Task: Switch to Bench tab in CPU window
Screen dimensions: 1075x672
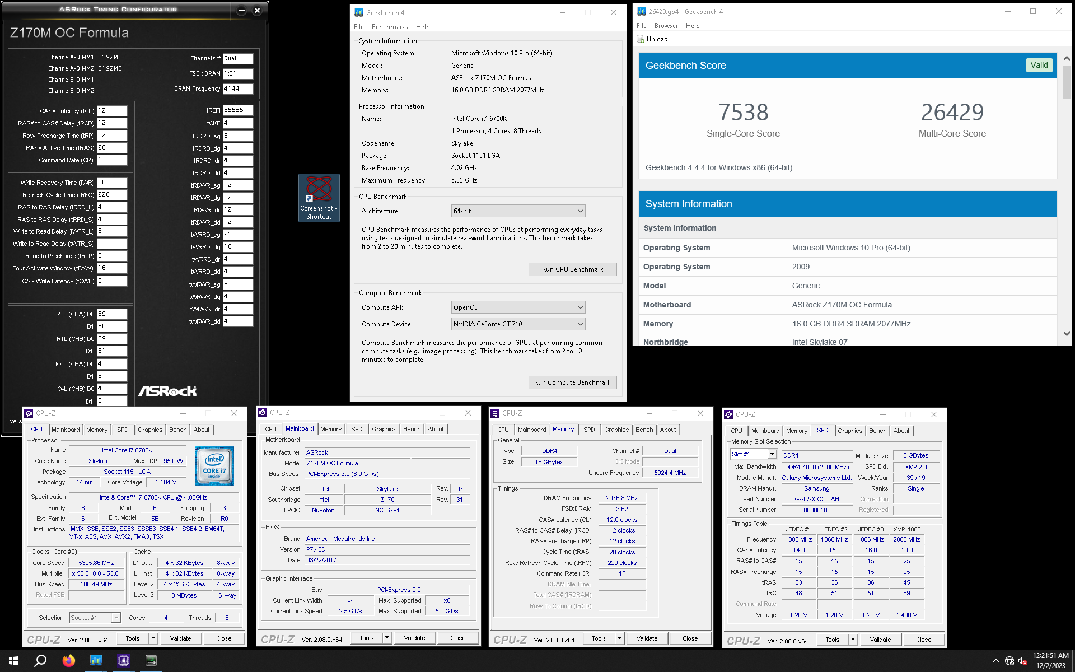Action: pos(178,430)
